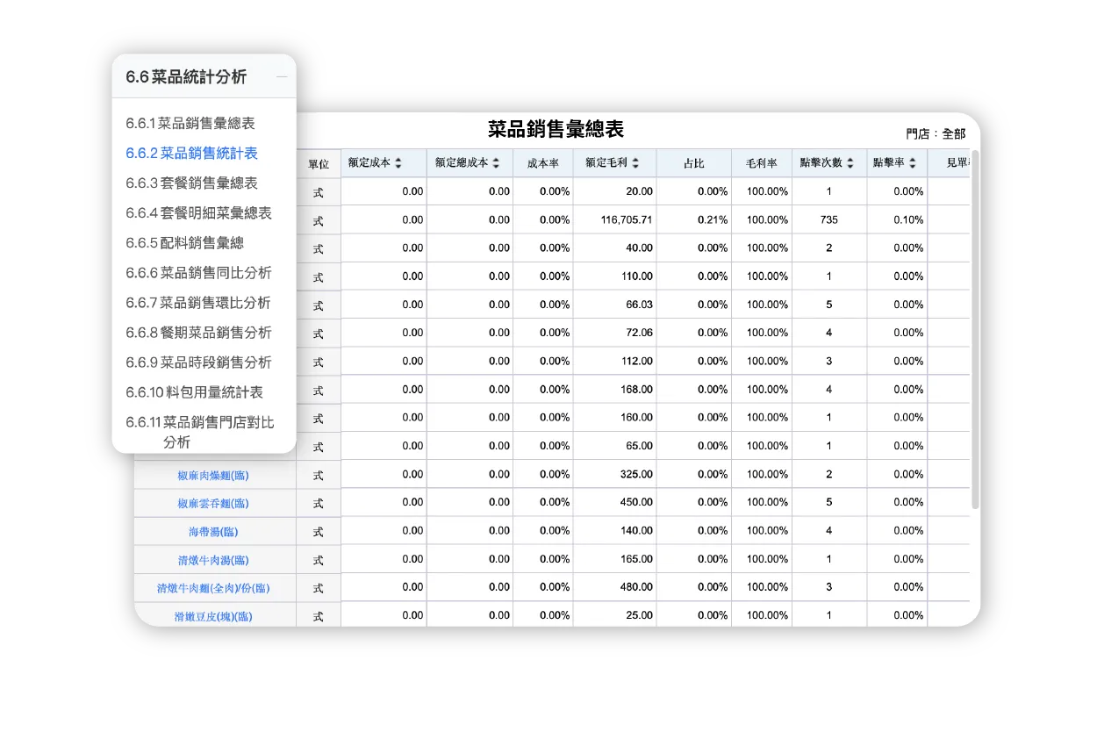Select the 72.06 gross profit cell
This screenshot has width=1097, height=732.
[614, 333]
